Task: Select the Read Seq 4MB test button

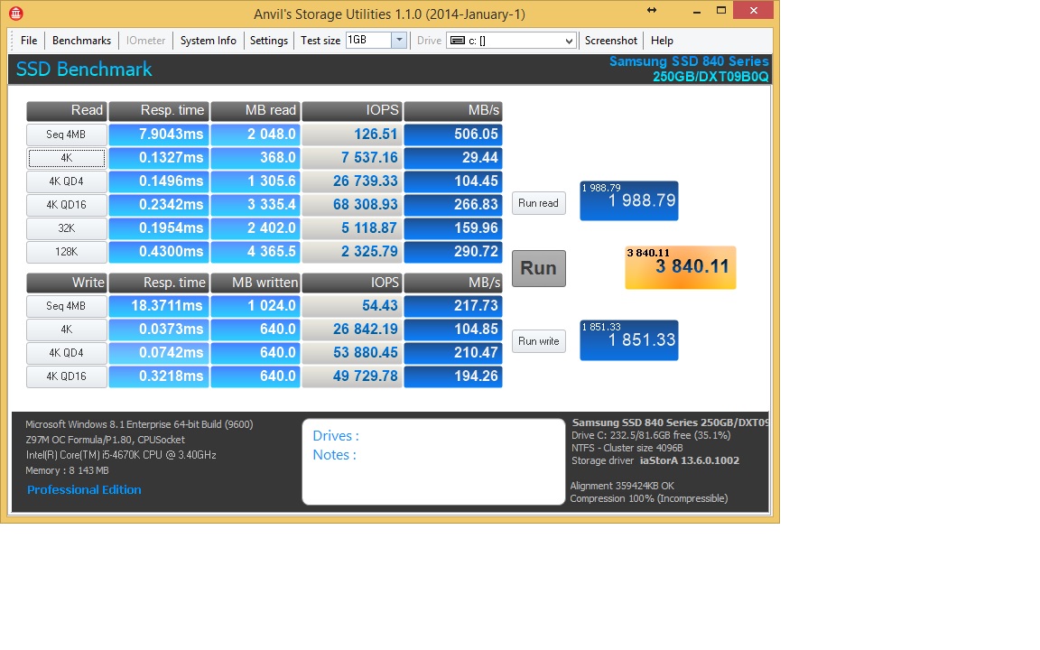Action: (x=66, y=134)
